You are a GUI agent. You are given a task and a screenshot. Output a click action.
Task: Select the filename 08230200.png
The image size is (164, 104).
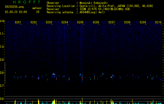coord(14,7)
